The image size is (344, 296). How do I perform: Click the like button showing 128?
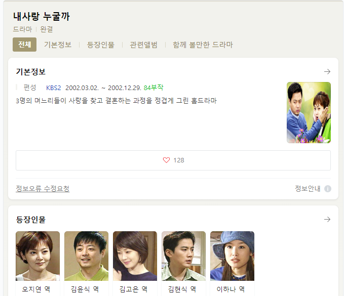click(x=173, y=160)
